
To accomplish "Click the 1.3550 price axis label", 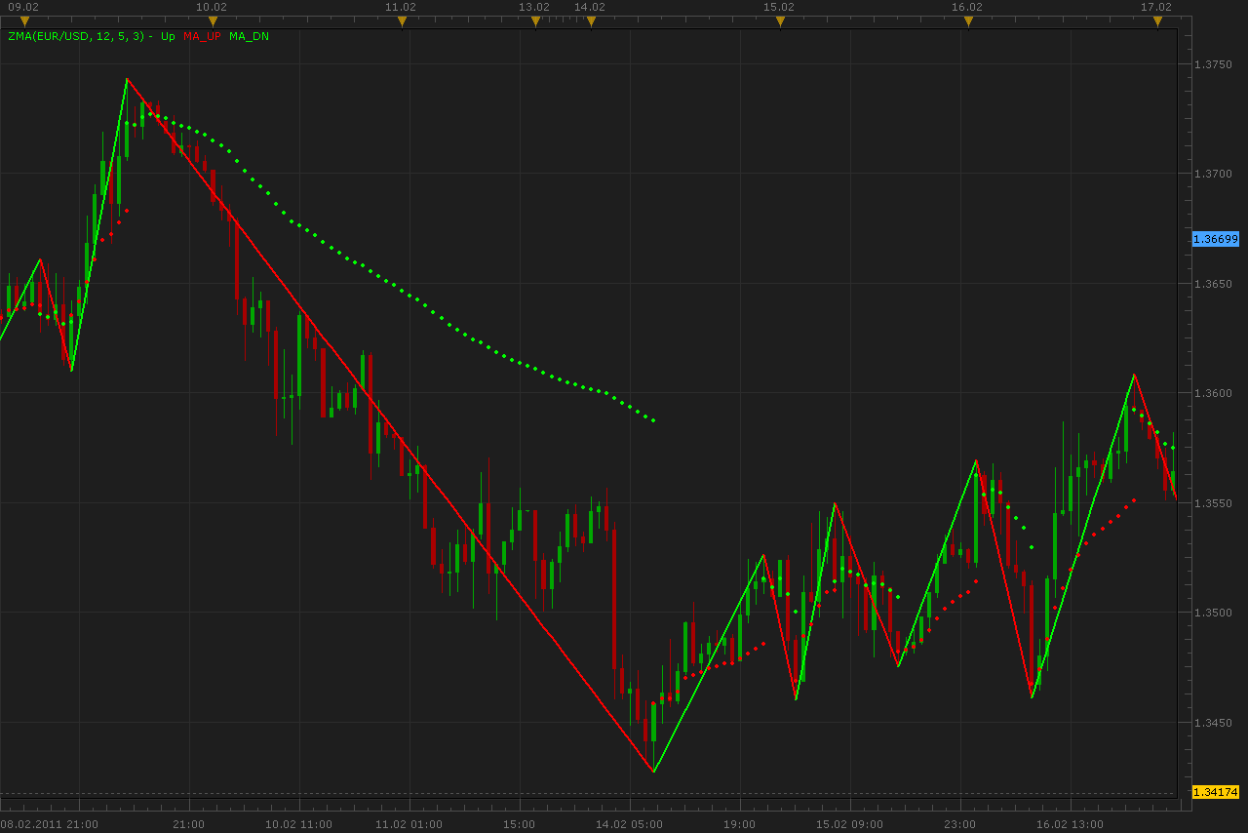I will pos(1213,503).
